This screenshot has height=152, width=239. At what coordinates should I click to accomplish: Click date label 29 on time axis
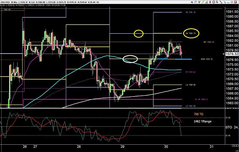click(x=122, y=147)
